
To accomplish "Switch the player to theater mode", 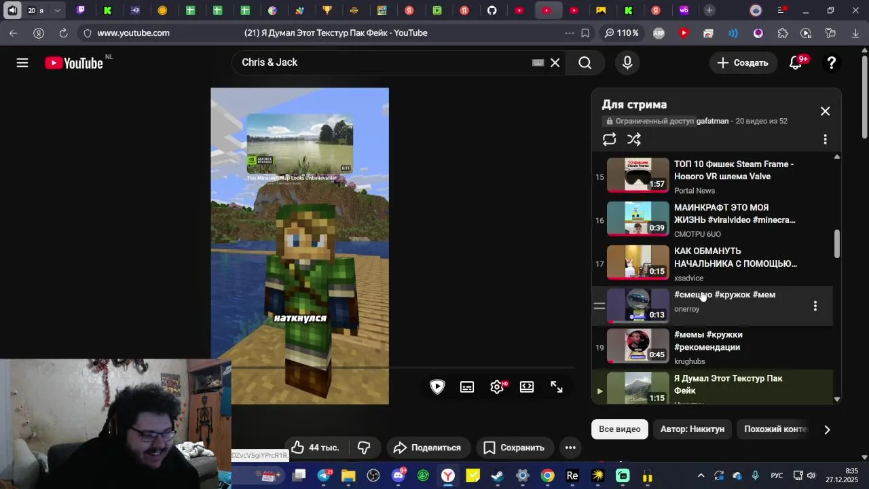I will point(527,386).
